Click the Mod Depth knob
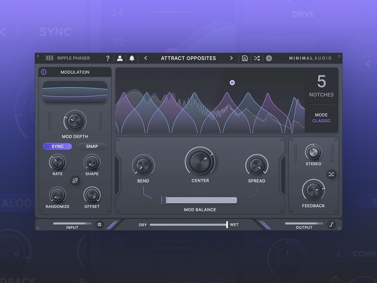Screen dimensions: 377x283 point(75,121)
